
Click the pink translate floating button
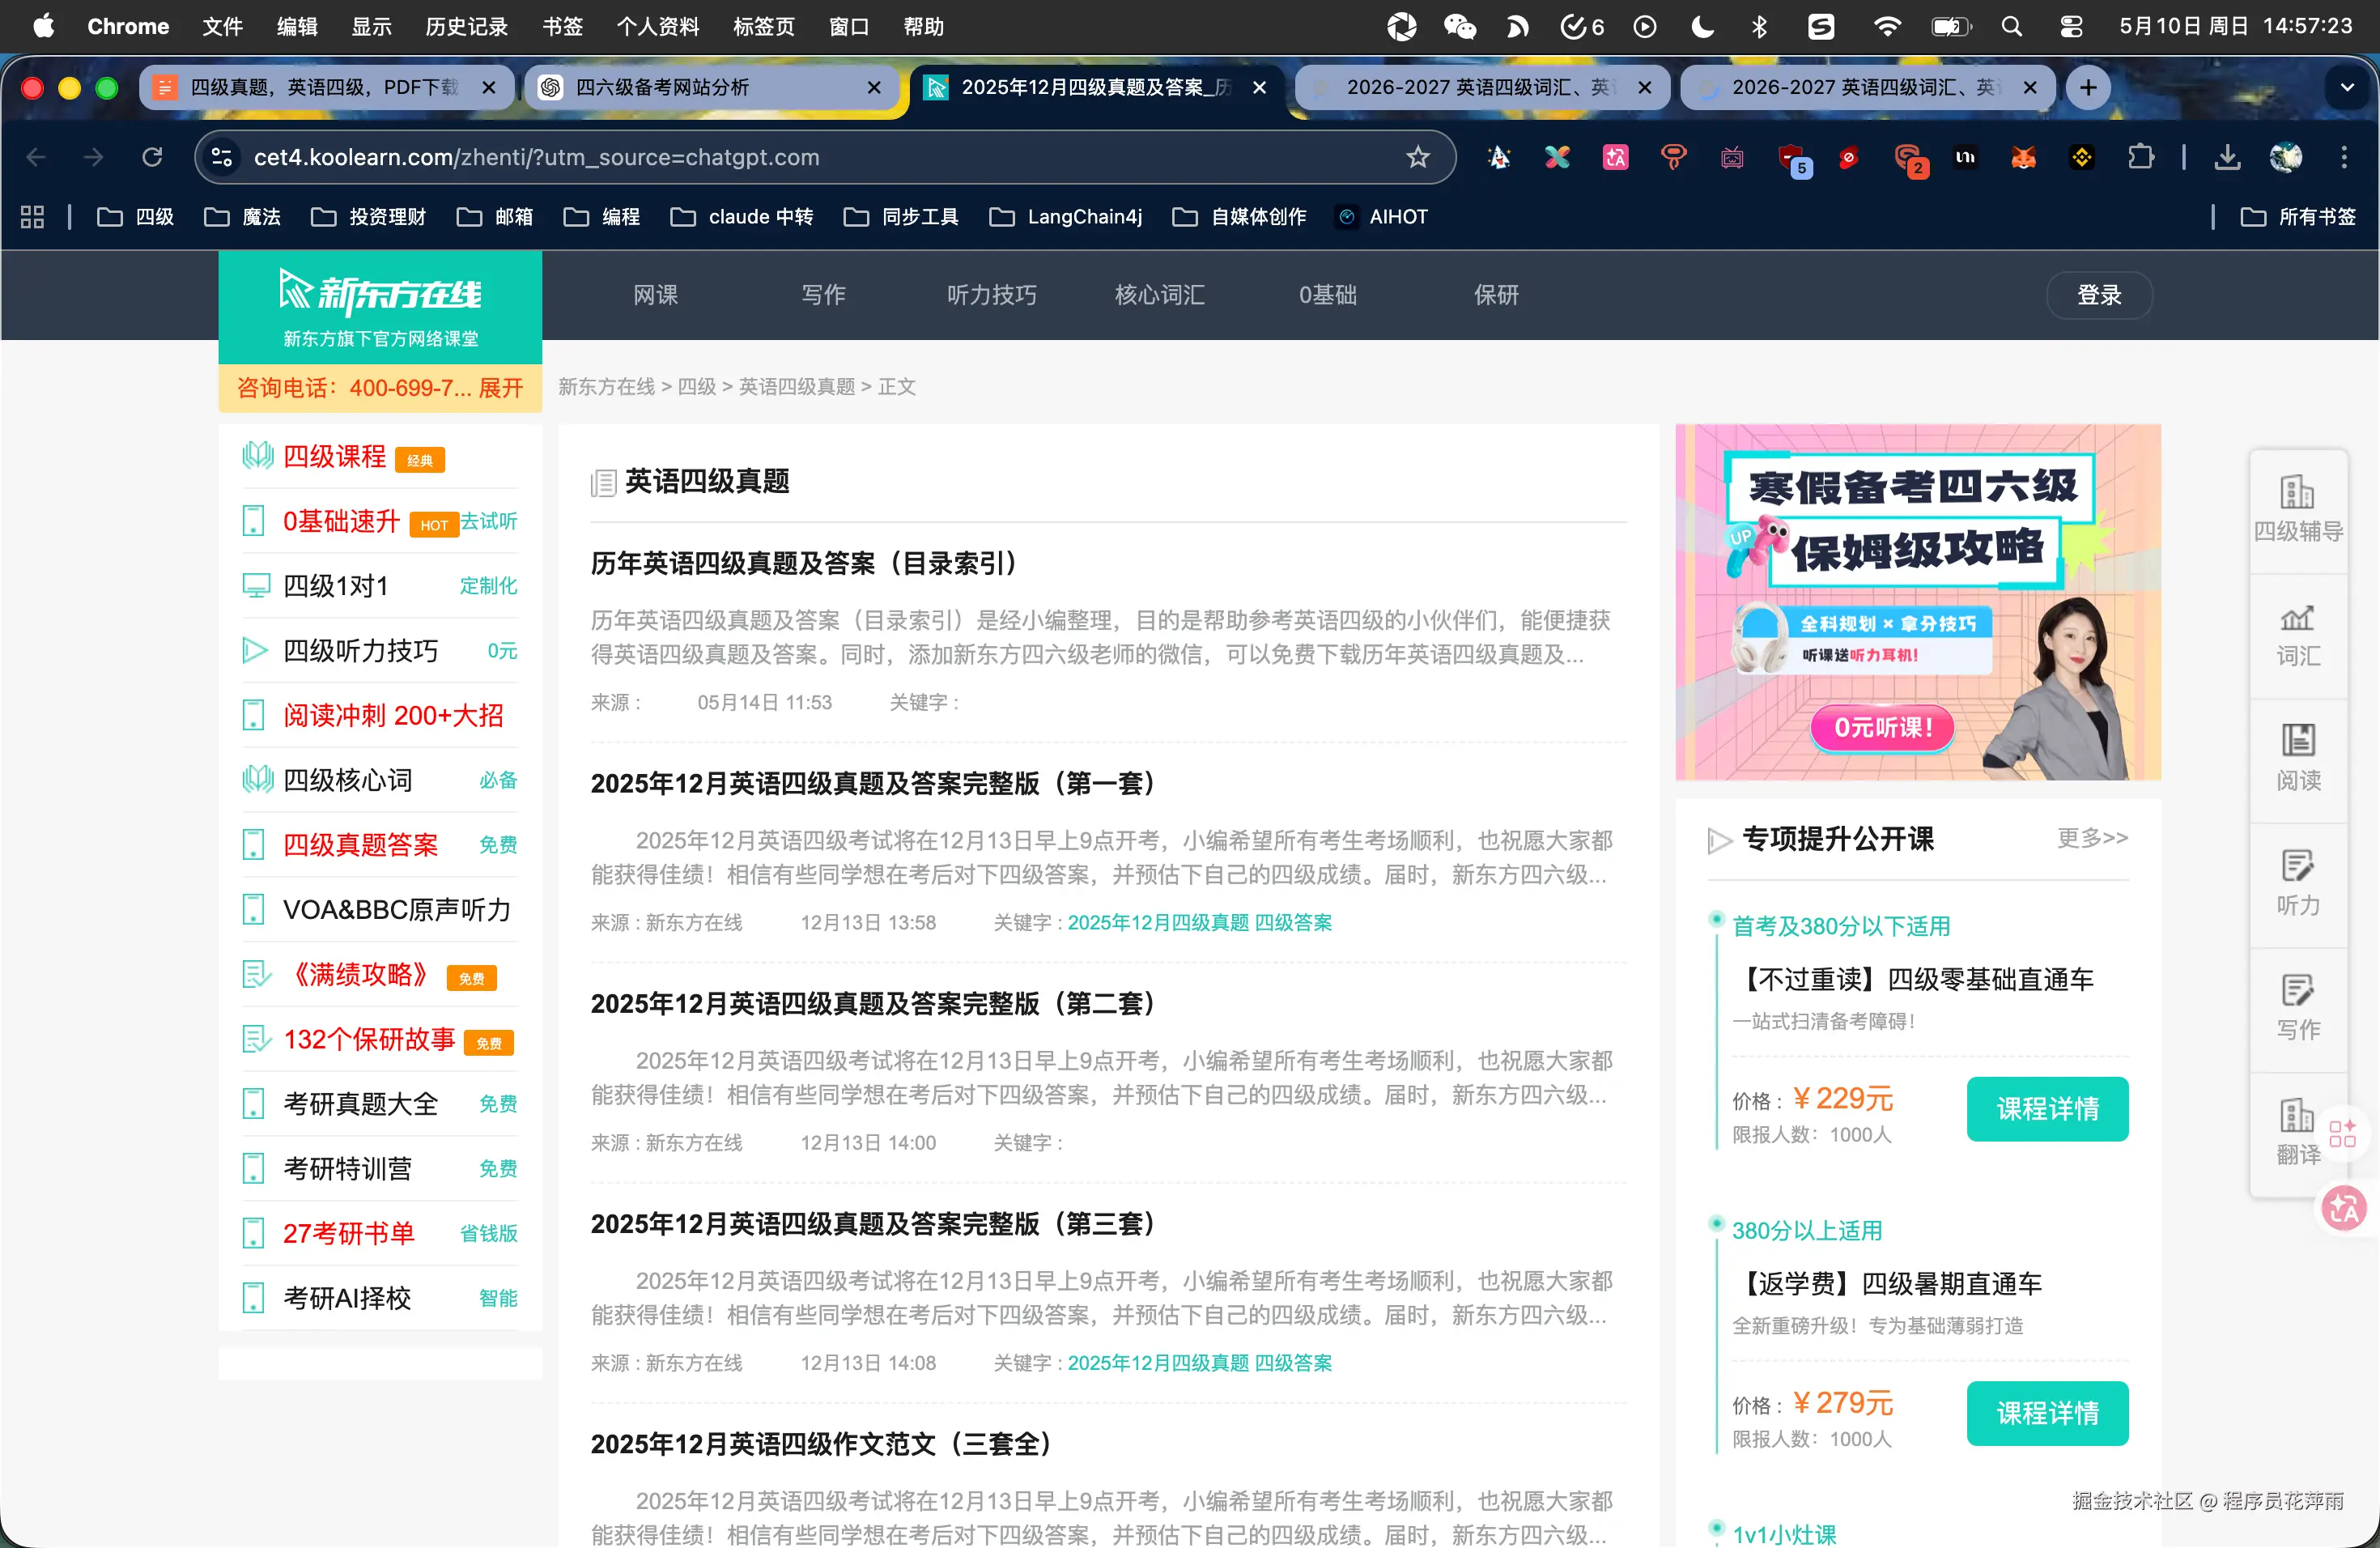(x=2343, y=1208)
